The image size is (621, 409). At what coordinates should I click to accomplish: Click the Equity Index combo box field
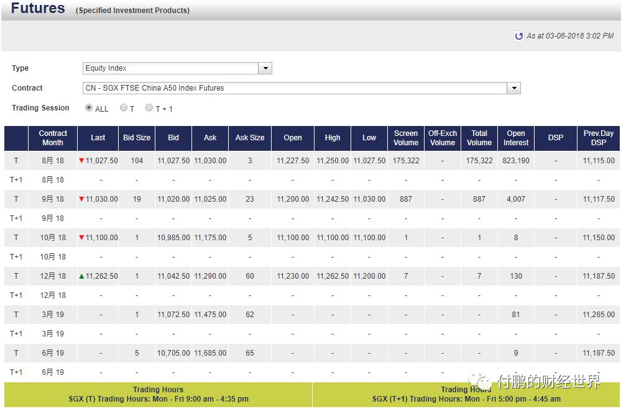coord(171,68)
